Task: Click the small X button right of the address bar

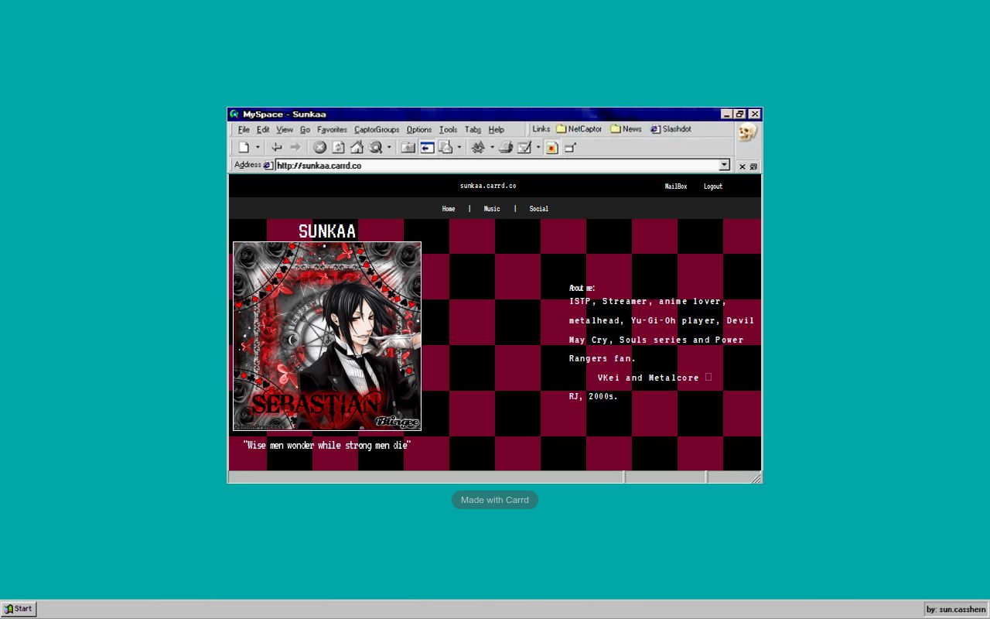Action: click(742, 166)
